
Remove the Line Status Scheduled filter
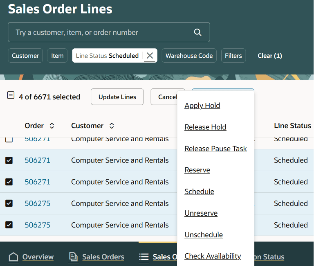point(150,56)
